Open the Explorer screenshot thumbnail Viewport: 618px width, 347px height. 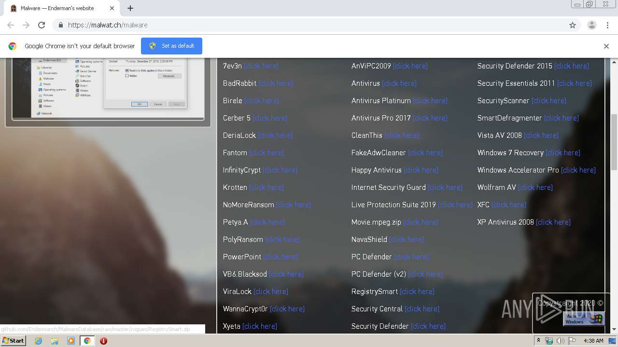click(108, 89)
